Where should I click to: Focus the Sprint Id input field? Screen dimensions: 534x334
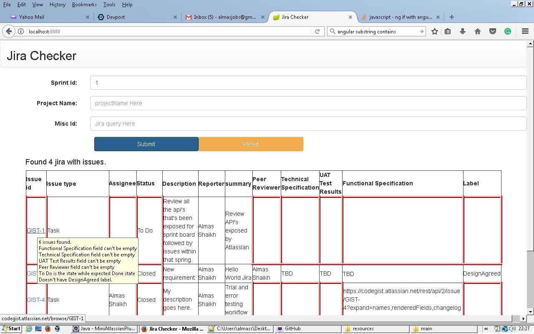point(308,83)
